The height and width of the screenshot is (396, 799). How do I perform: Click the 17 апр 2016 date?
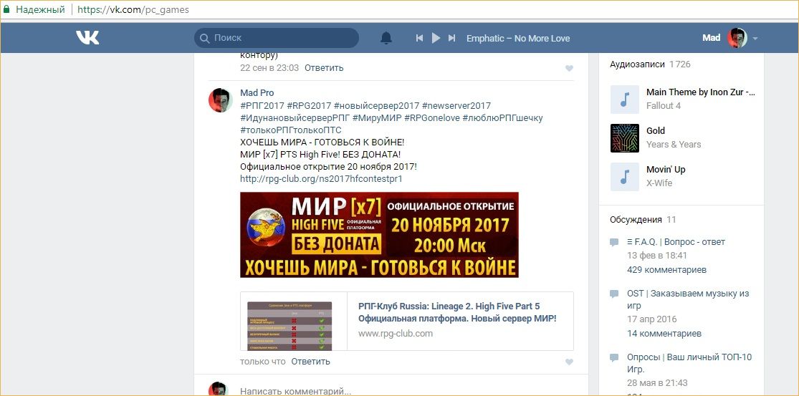(652, 319)
